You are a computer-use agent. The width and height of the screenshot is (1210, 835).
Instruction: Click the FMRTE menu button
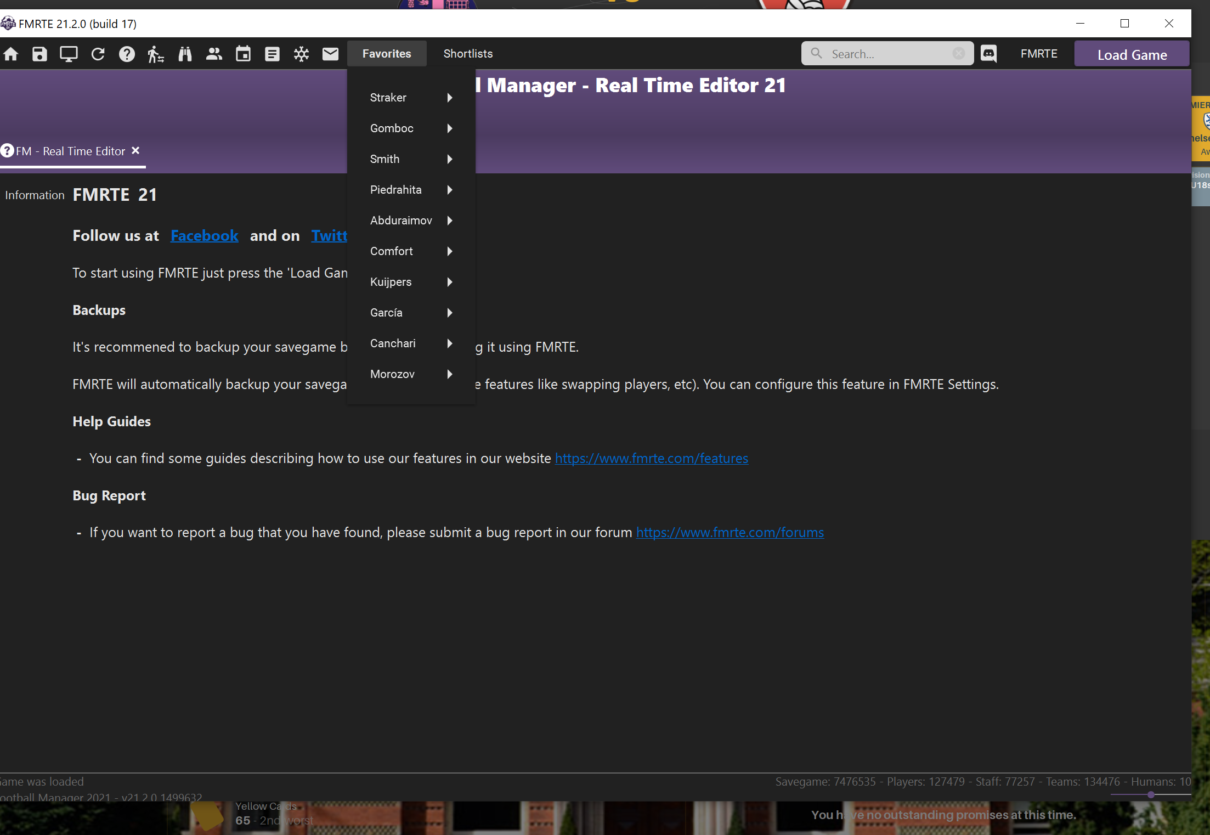point(1039,54)
